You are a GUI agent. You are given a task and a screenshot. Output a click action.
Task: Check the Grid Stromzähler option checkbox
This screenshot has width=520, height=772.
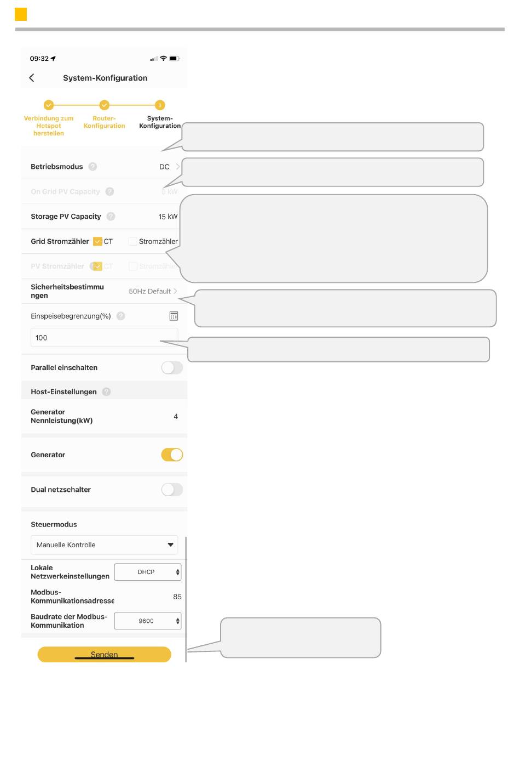132,241
